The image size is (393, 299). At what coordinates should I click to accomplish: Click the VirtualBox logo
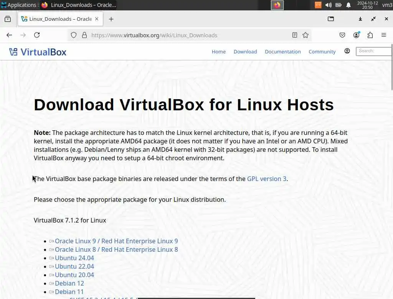click(38, 52)
